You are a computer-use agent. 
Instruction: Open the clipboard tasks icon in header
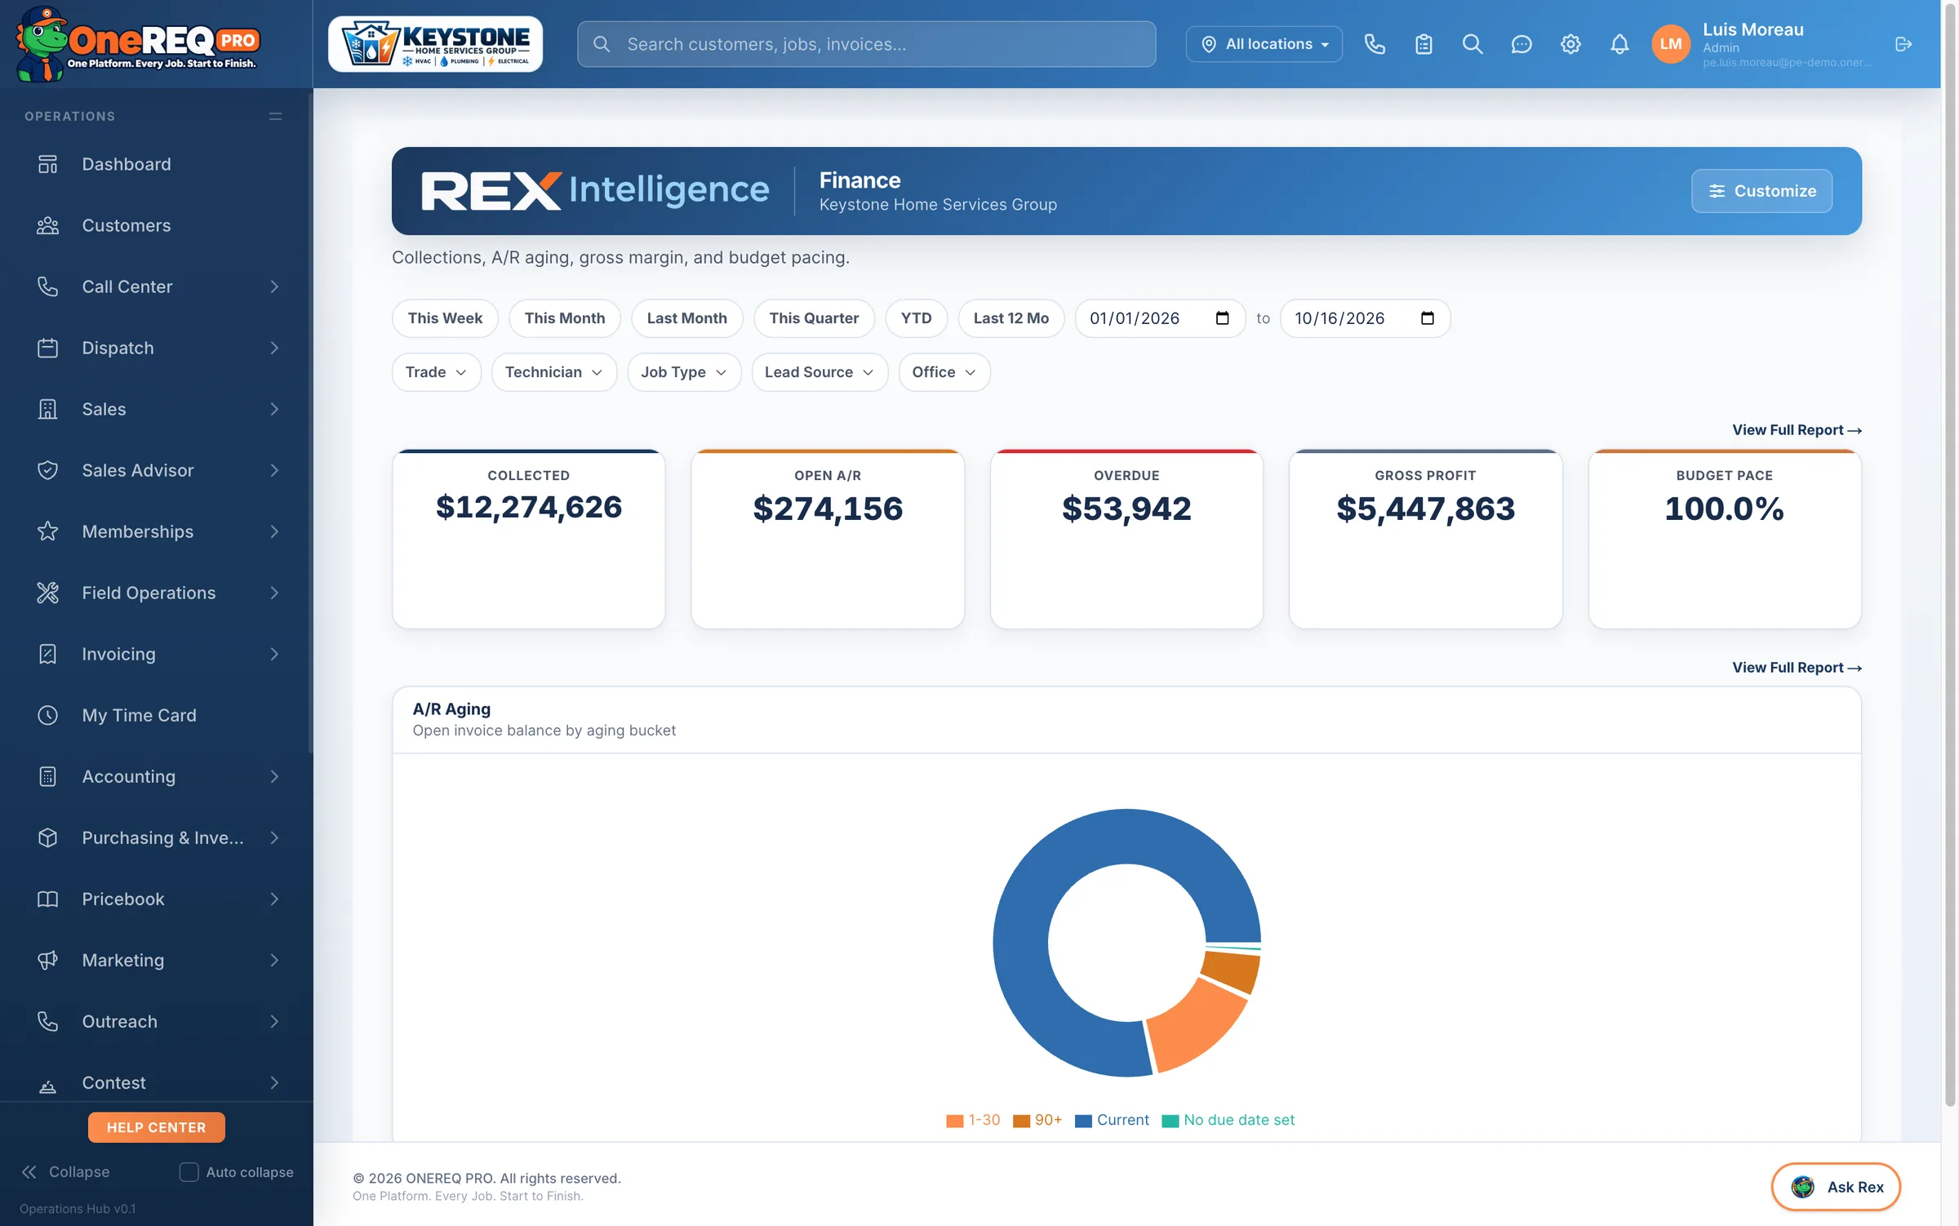click(1424, 44)
